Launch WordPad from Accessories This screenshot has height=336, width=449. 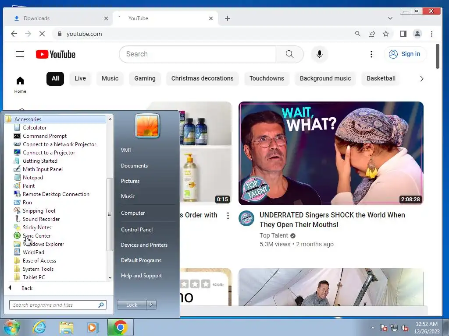click(33, 252)
